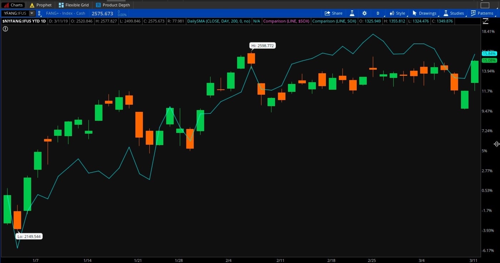This screenshot has width=500, height=263.
Task: Open the flask icon next to Share
Action: coord(352,13)
